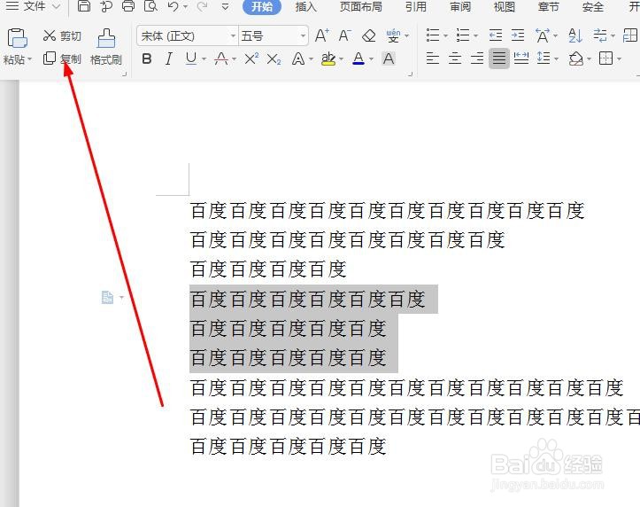Image resolution: width=640 pixels, height=507 pixels.
Task: Open the 引用 tab
Action: 415,7
